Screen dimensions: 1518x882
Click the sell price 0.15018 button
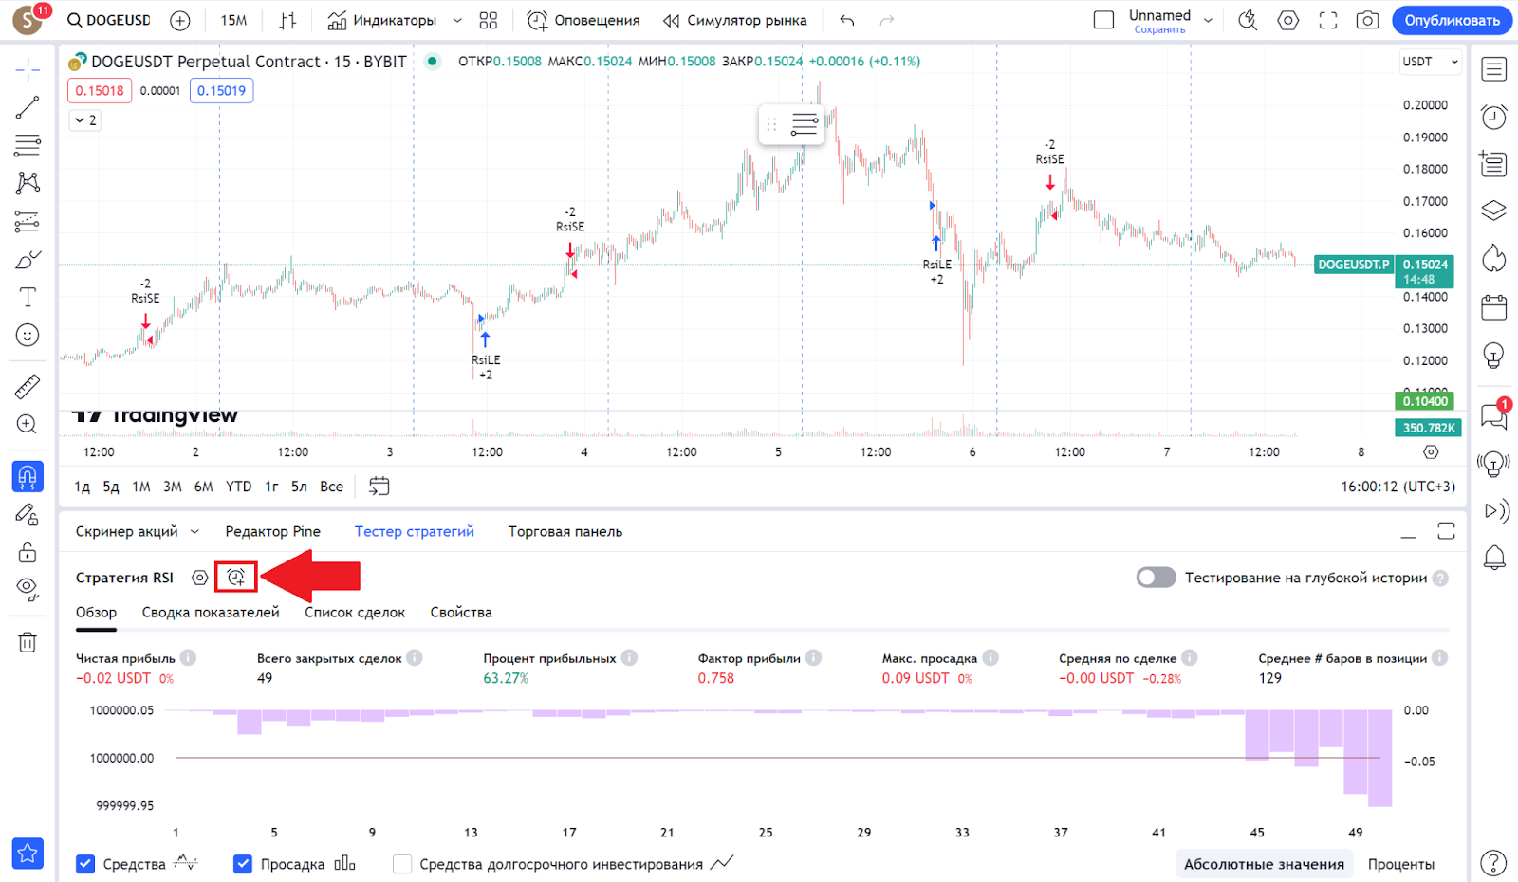click(100, 91)
